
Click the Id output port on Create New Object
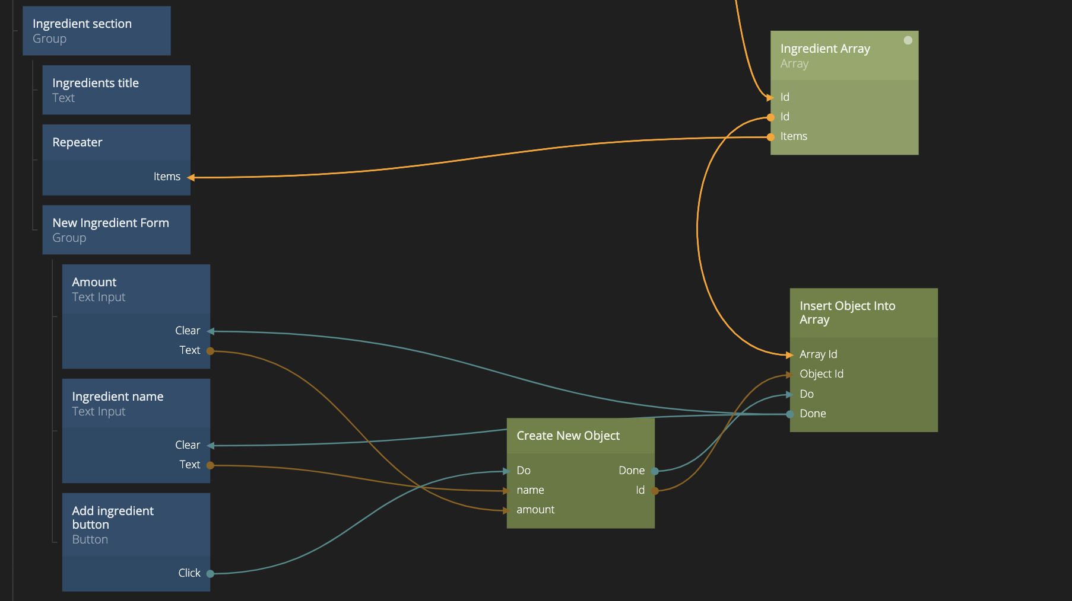click(x=655, y=491)
